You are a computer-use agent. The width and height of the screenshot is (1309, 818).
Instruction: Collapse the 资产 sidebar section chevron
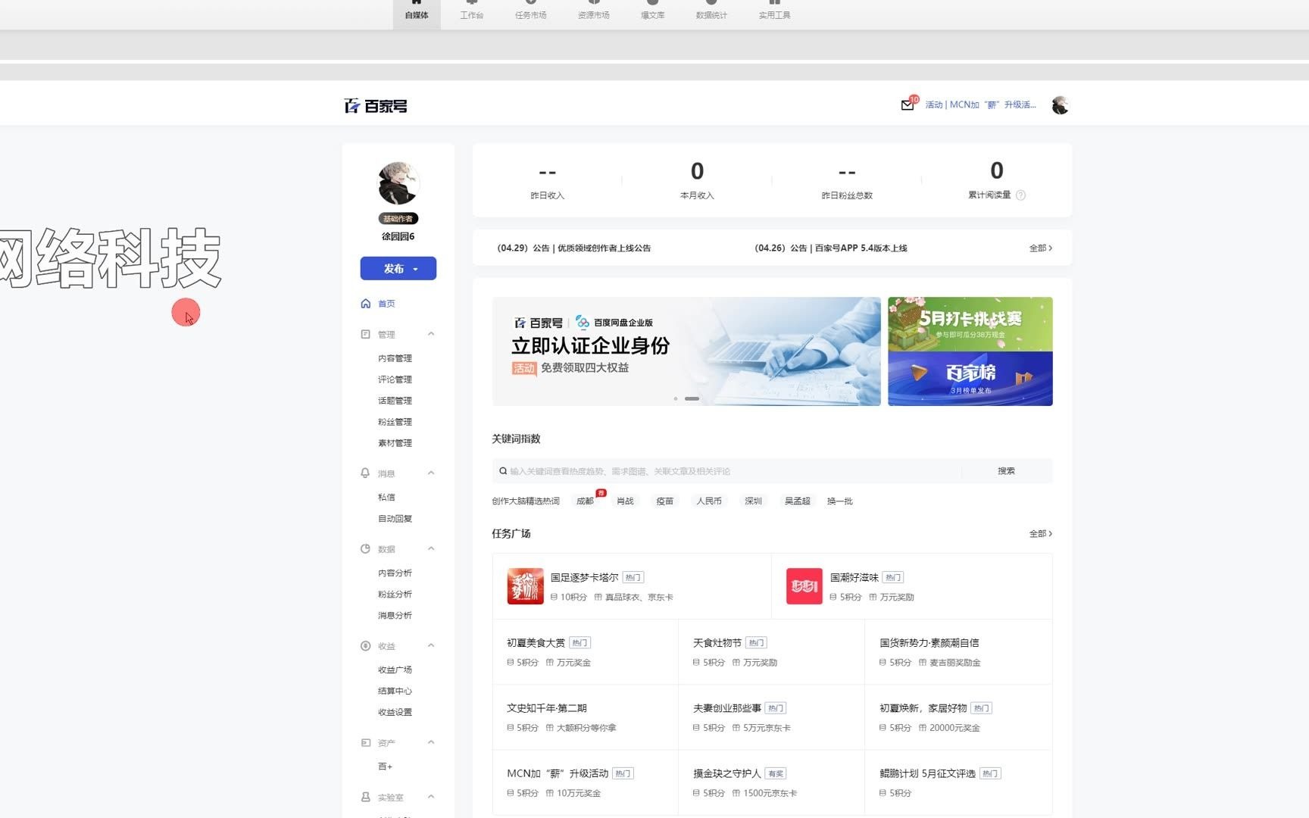pyautogui.click(x=431, y=743)
